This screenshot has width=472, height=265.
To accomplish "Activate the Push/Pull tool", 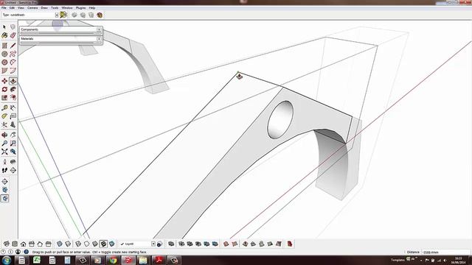I will tap(13, 81).
